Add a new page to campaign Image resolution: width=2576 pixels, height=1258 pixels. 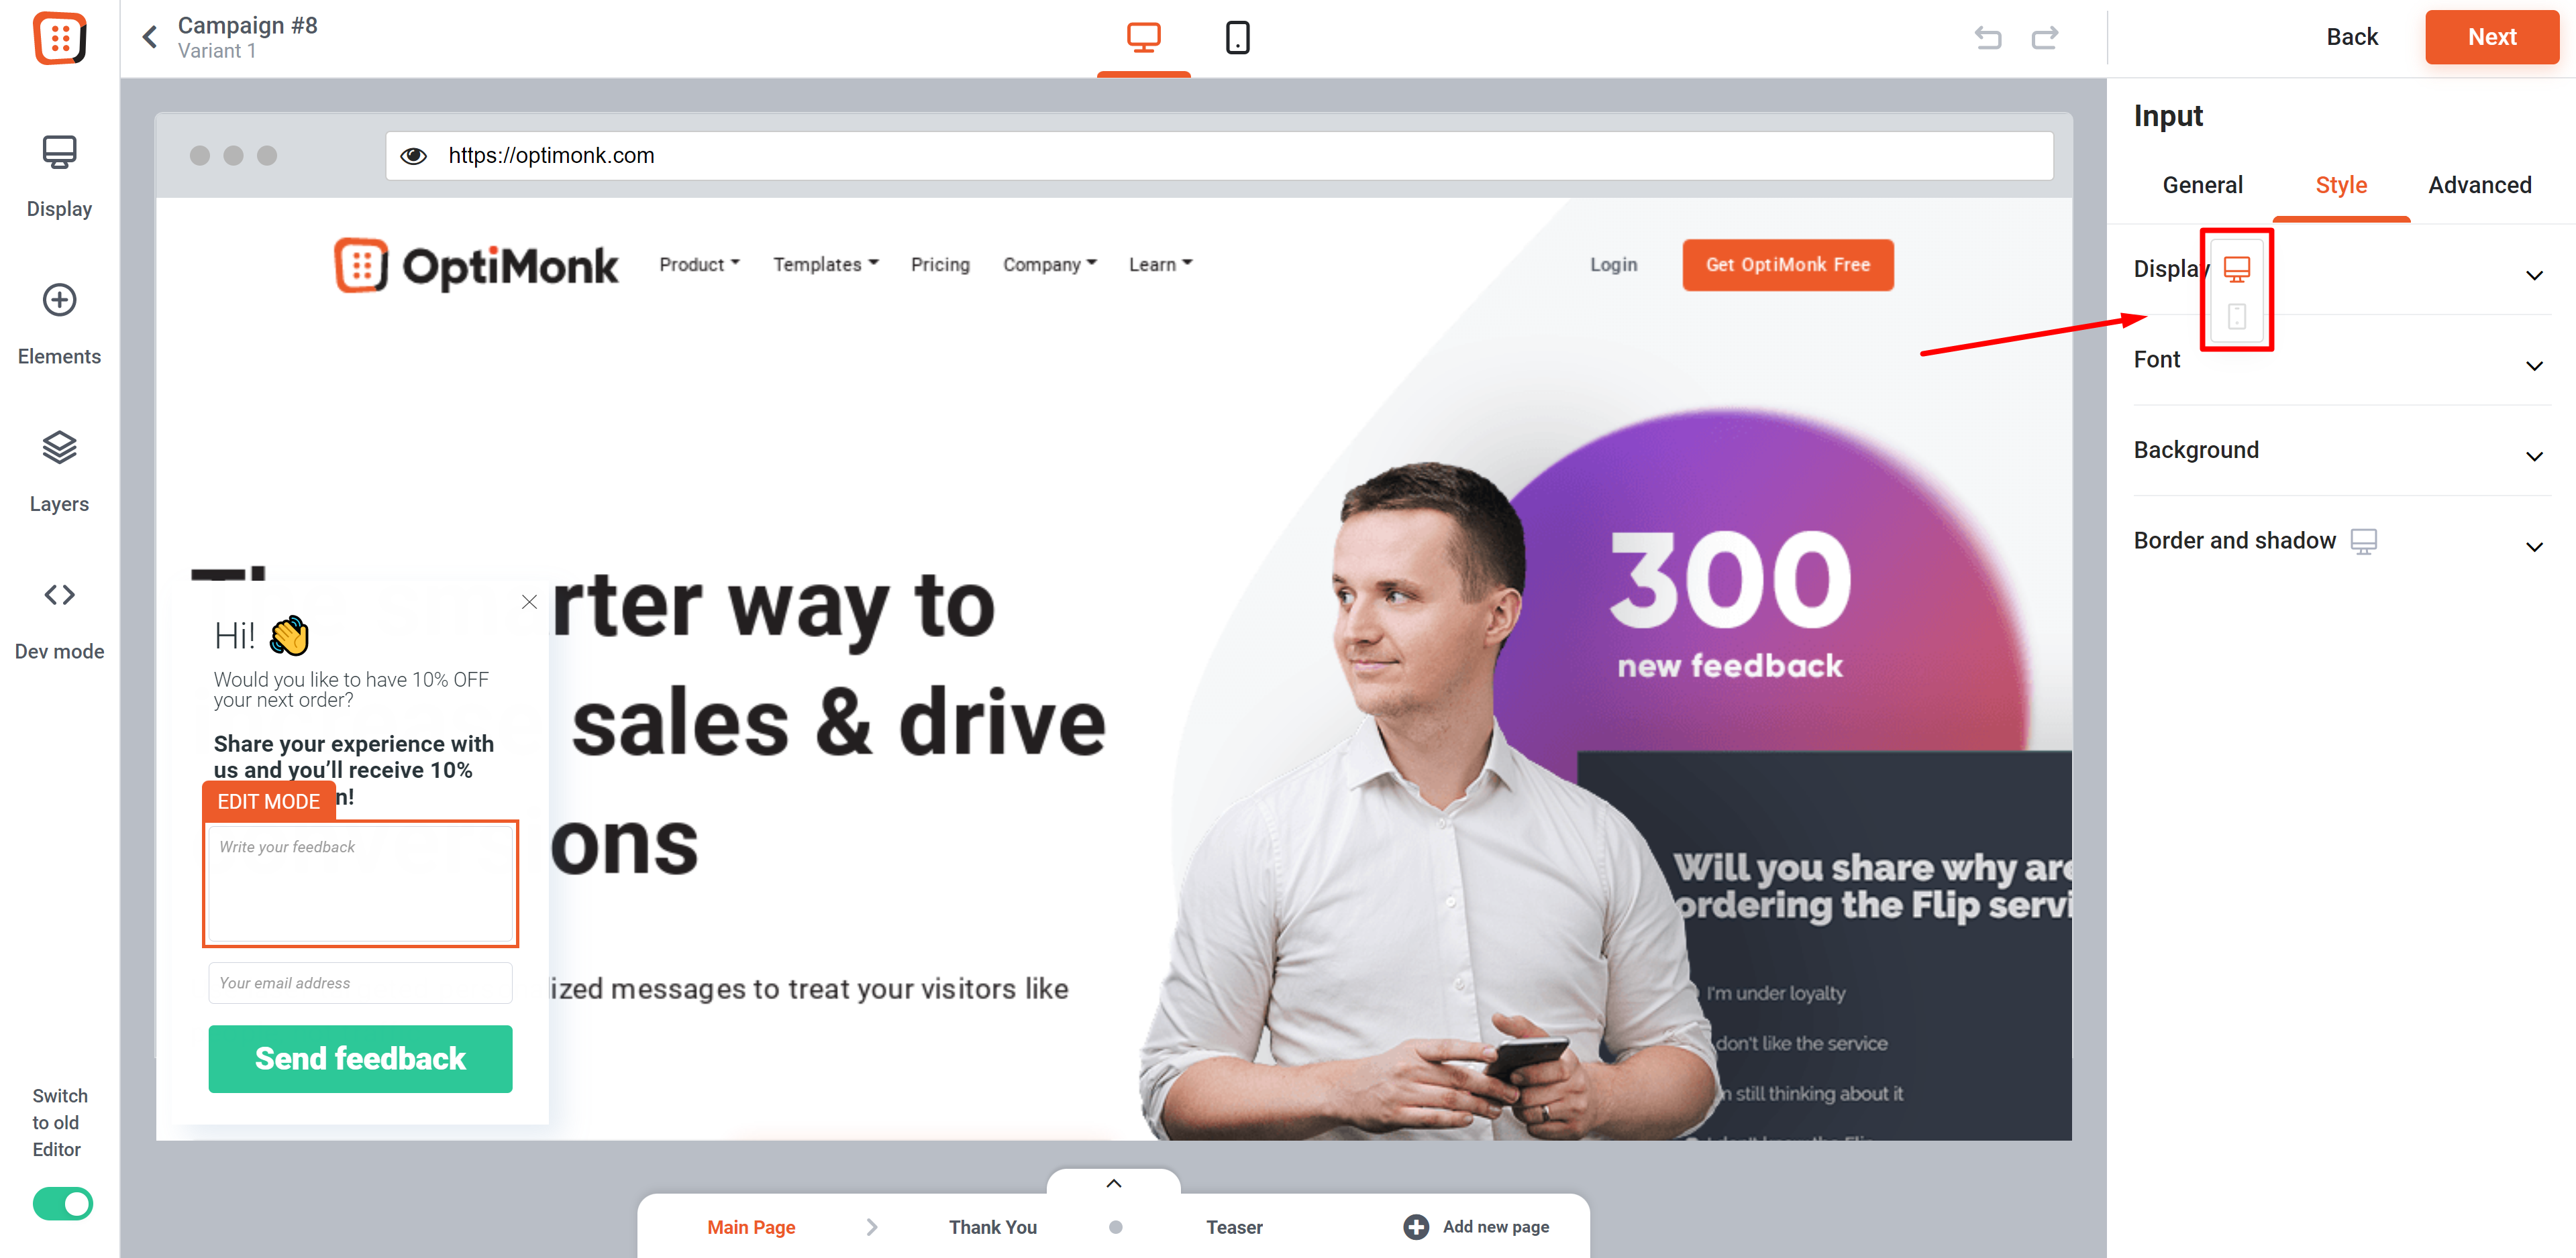[1476, 1226]
